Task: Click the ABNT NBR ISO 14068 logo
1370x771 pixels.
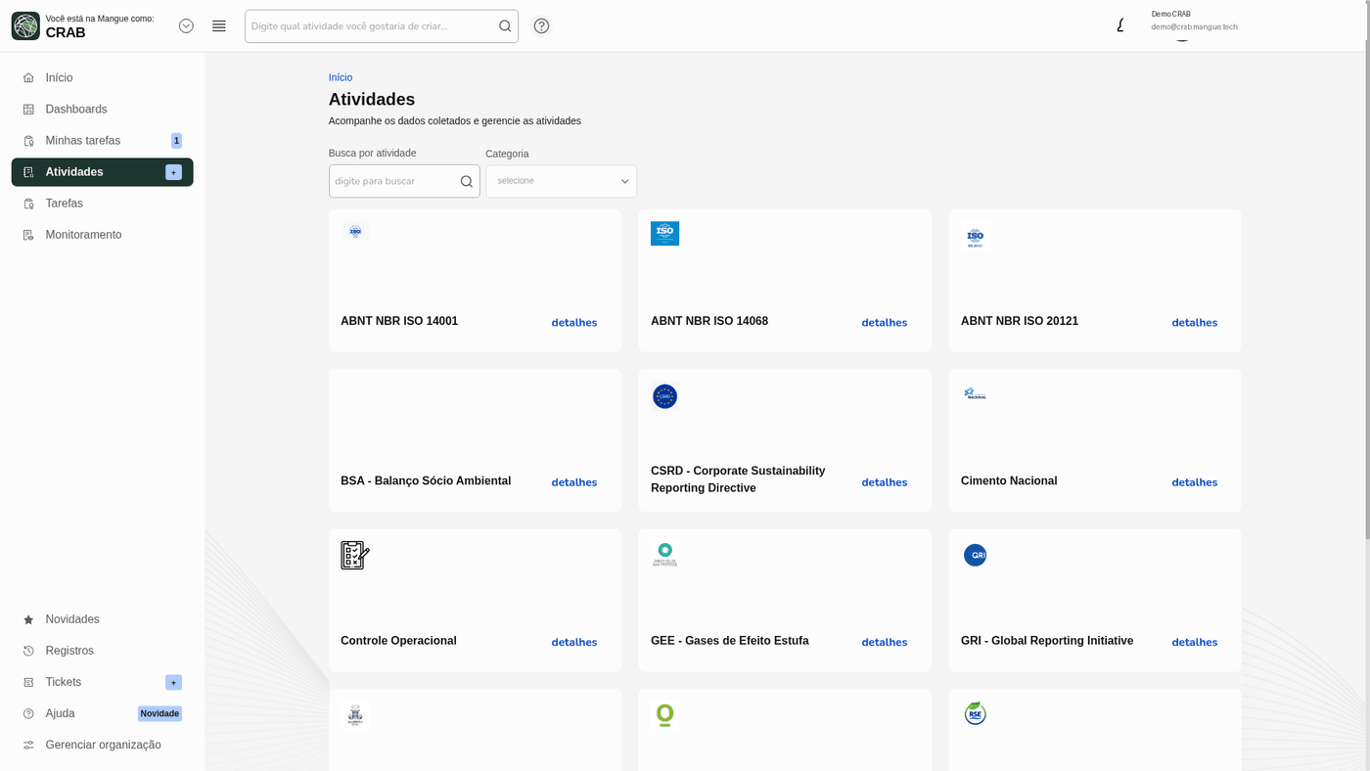Action: [x=664, y=233]
